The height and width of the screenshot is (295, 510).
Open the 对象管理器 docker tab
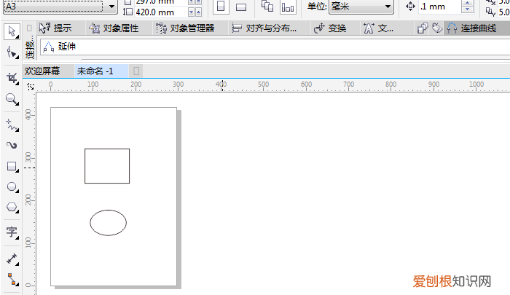[185, 28]
